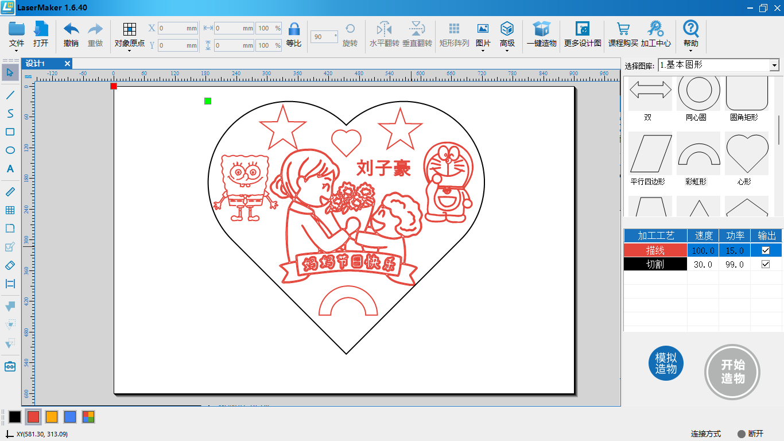
Task: Click the 开始造物 start button
Action: (x=732, y=372)
